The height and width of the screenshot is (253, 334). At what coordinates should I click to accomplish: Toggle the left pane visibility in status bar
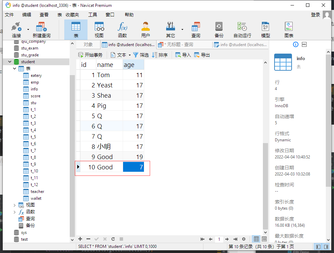(x=318, y=247)
